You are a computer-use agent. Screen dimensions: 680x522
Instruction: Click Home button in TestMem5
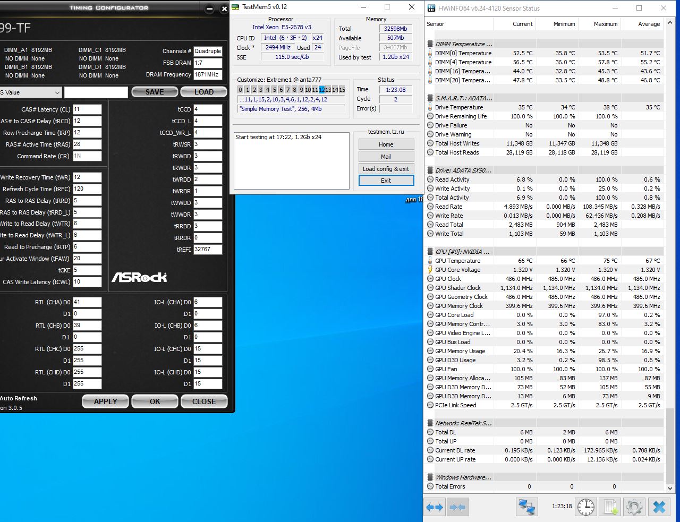(386, 144)
